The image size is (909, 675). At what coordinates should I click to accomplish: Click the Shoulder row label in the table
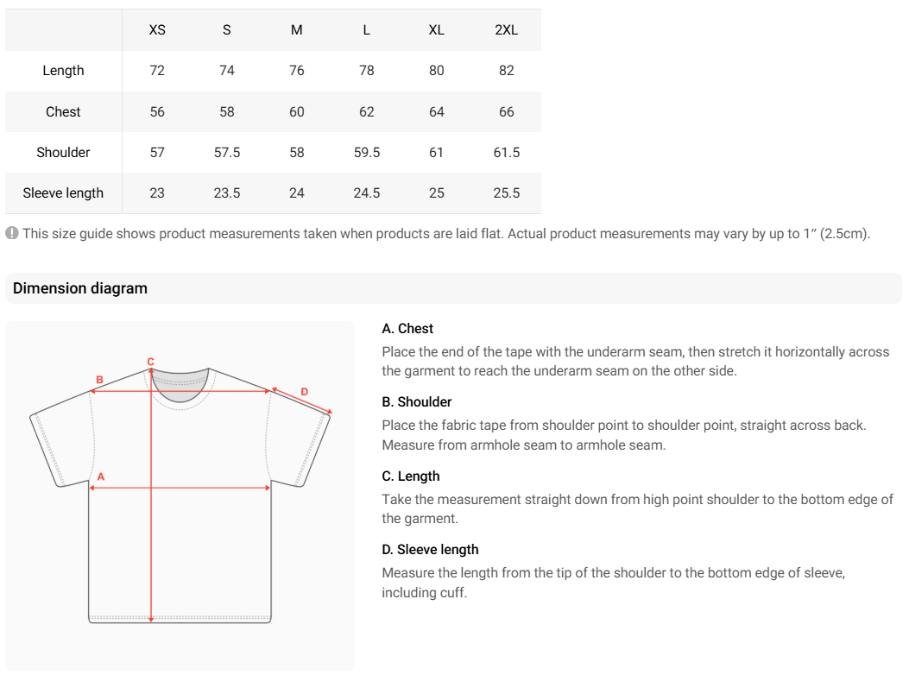[63, 153]
